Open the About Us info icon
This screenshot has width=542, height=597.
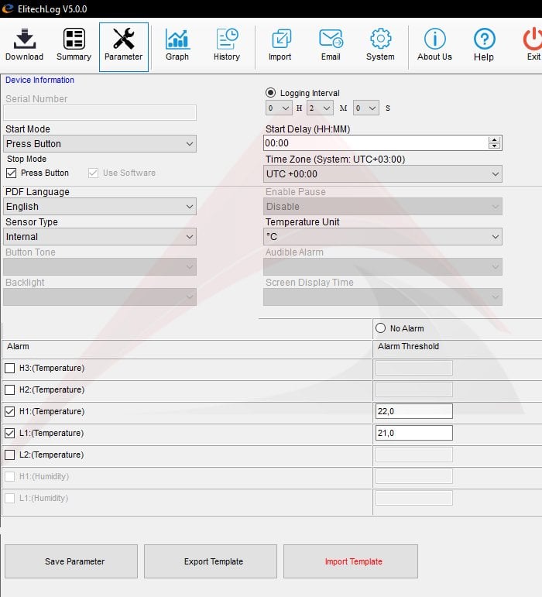tap(434, 39)
